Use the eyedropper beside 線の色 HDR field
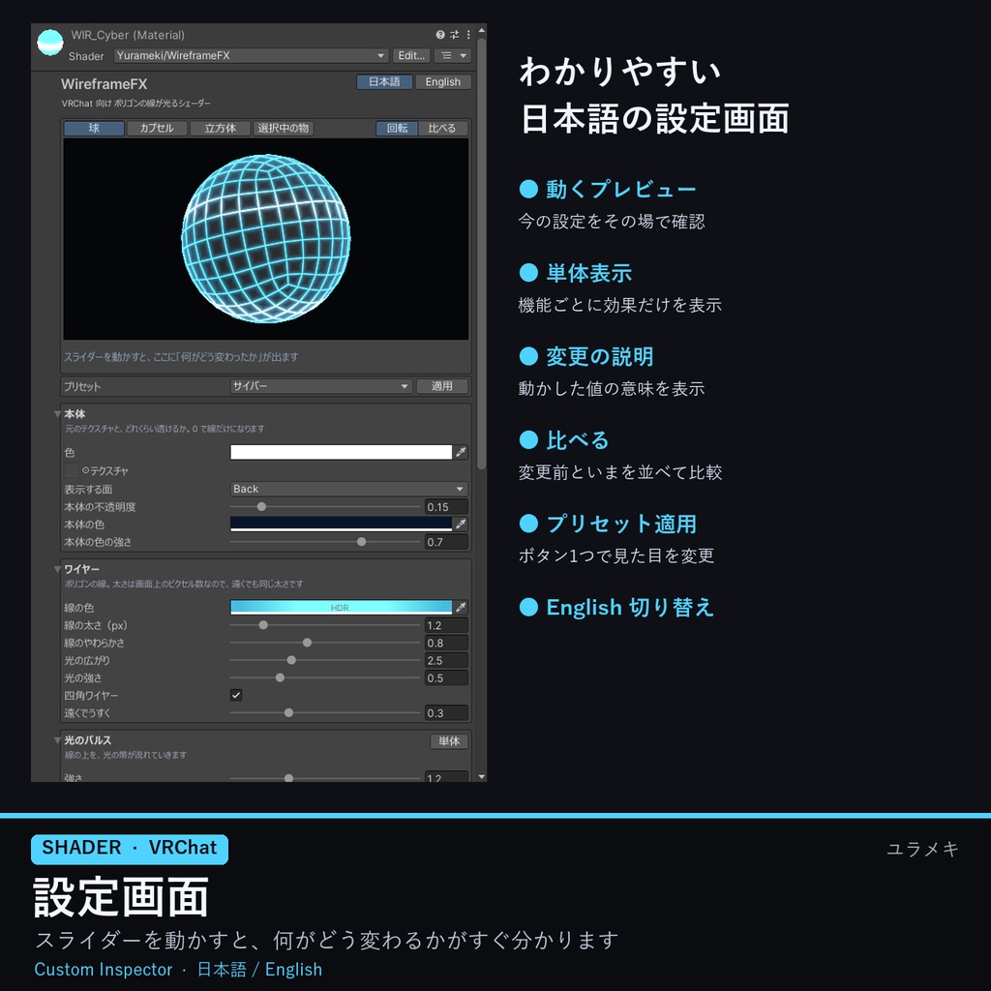Screen dimensions: 991x991 click(x=461, y=608)
